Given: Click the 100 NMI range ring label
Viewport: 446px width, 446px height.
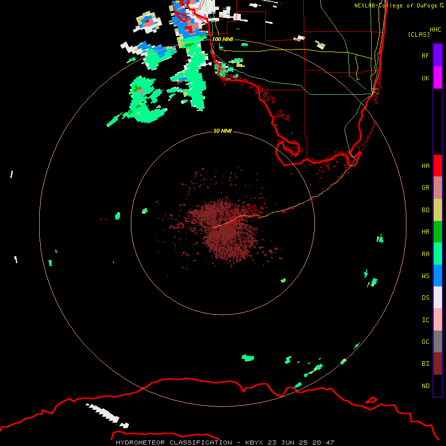Looking at the screenshot, I should click(223, 39).
